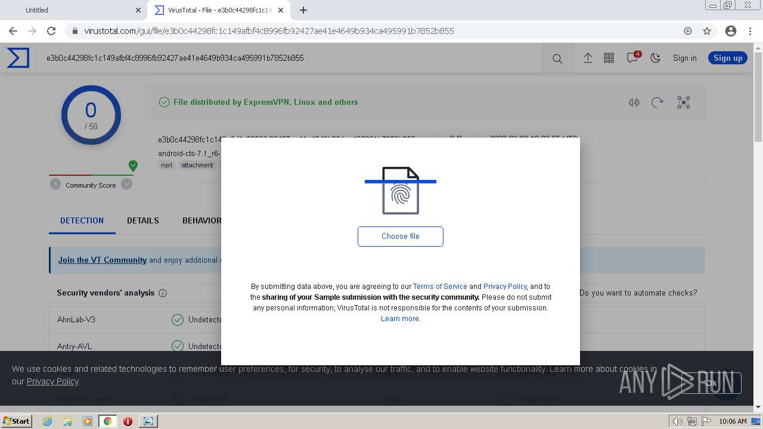Open the file explorer taskbar icon
The width and height of the screenshot is (763, 429).
click(67, 421)
